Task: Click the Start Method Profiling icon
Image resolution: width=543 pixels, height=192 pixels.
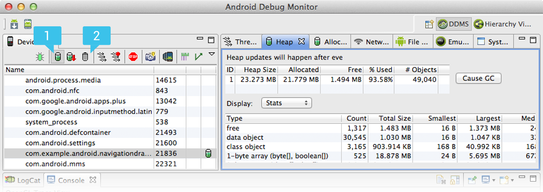Action: click(x=115, y=57)
